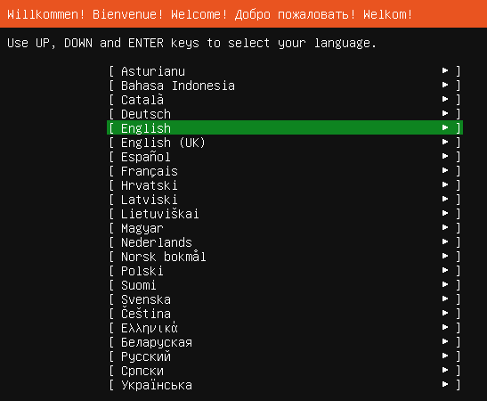Choose Català from the language list

[285, 100]
